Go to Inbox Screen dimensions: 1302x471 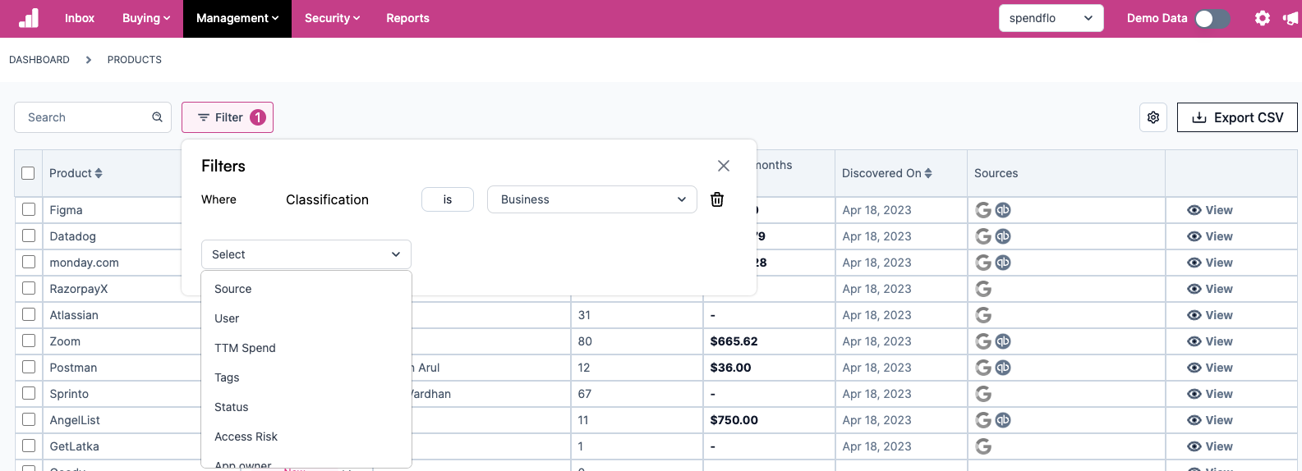pyautogui.click(x=80, y=18)
